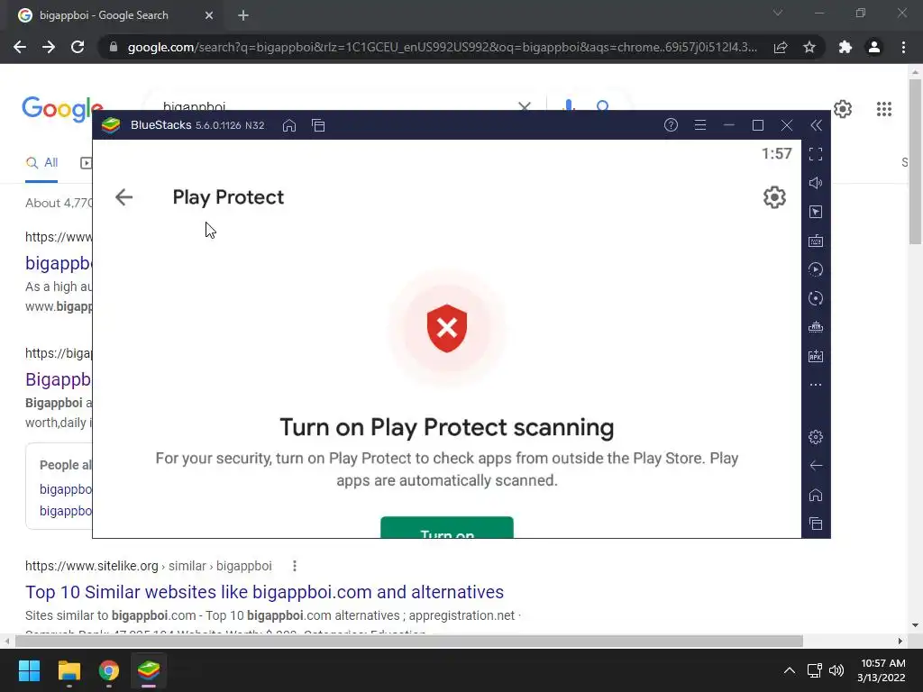Click the page vertical scrollbar thumb
Viewport: 923px width, 692px height.
[x=915, y=162]
